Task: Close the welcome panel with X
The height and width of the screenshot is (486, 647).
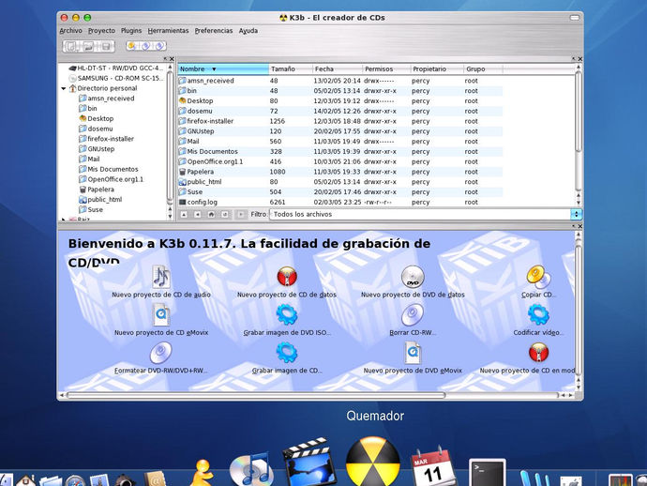Action: tap(579, 226)
